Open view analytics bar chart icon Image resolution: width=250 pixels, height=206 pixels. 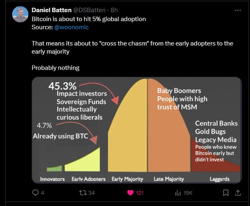coord(177,193)
